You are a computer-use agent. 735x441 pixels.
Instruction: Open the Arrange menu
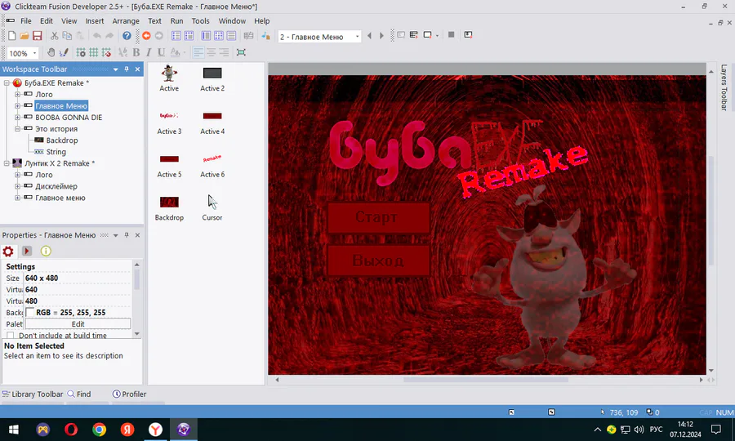[126, 21]
